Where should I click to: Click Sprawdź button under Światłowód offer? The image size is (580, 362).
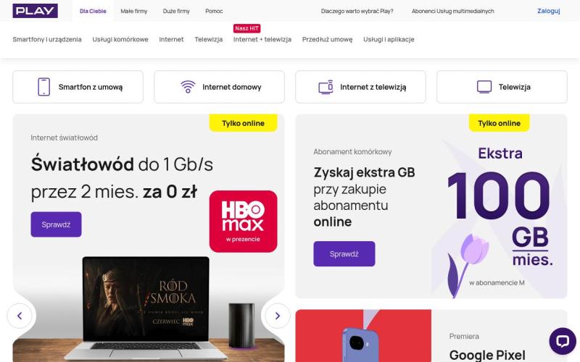click(x=56, y=224)
